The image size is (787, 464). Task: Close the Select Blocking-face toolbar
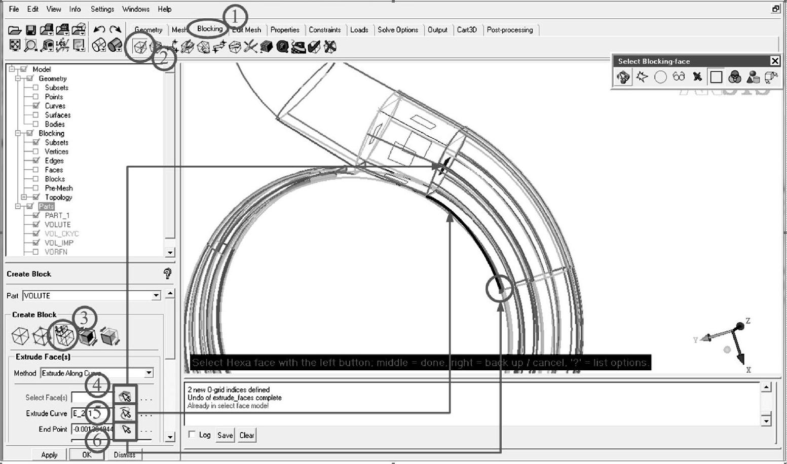[775, 61]
